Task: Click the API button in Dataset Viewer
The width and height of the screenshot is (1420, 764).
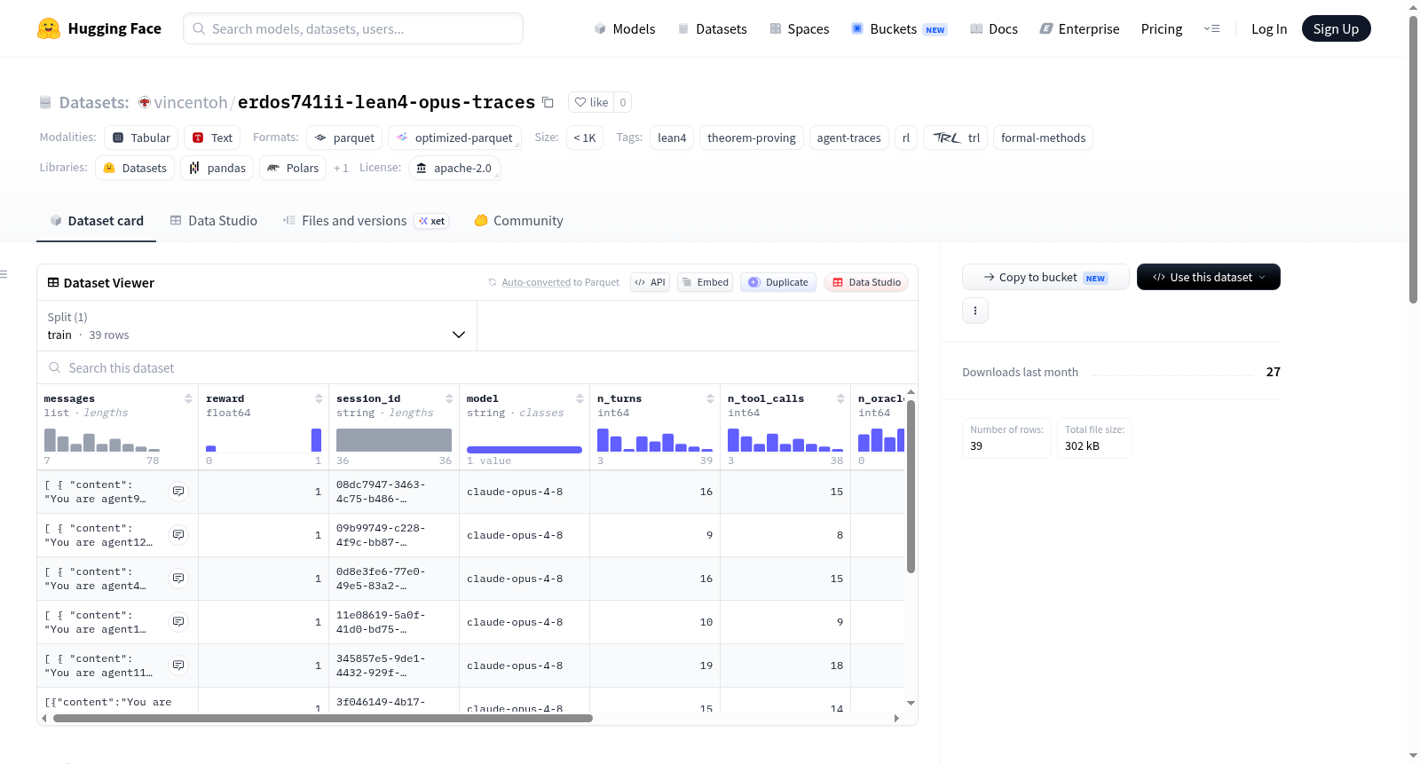Action: coord(650,282)
